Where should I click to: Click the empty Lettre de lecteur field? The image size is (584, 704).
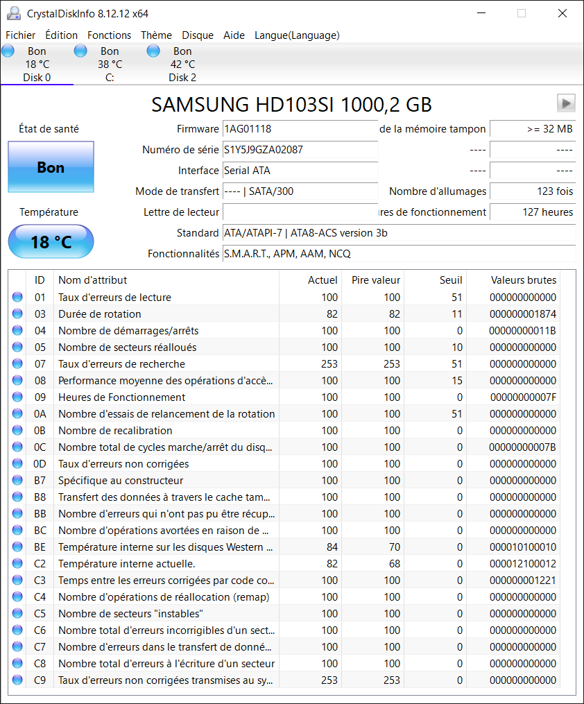click(300, 212)
